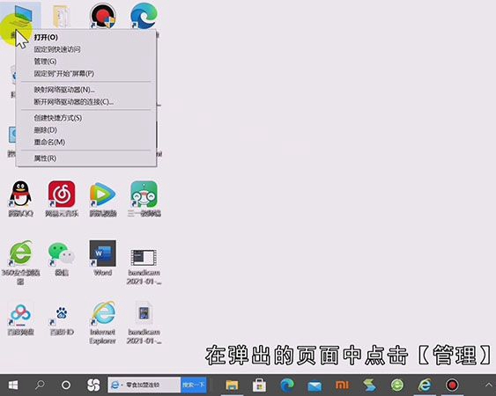The image size is (496, 396).
Task: Select the QQ penguin desktop shortcut
Action: point(20,199)
